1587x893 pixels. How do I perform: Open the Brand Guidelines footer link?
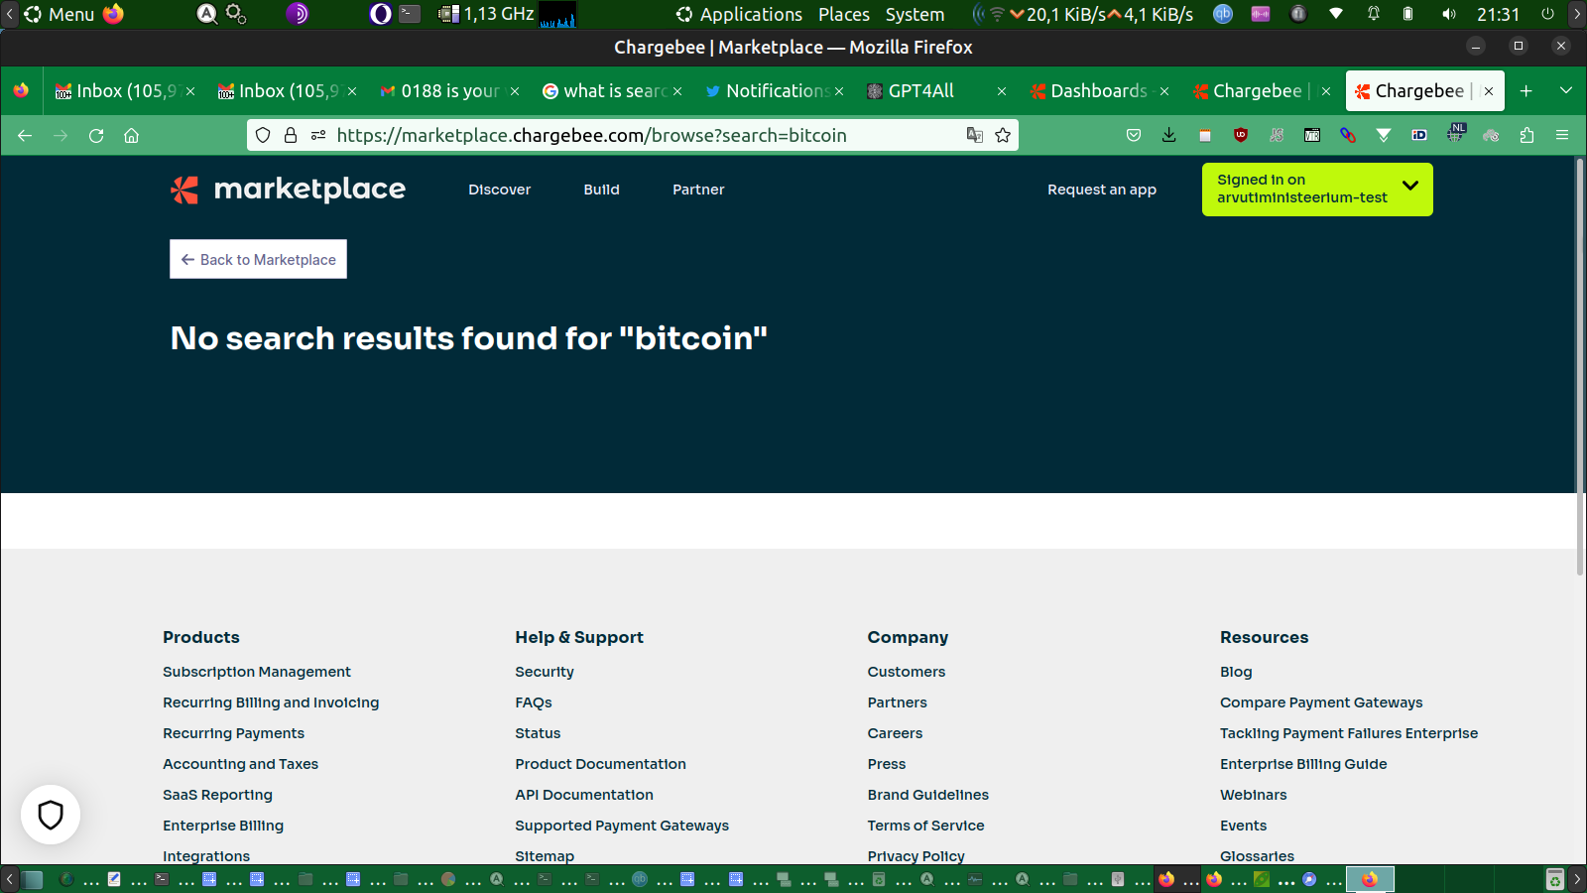928,795
